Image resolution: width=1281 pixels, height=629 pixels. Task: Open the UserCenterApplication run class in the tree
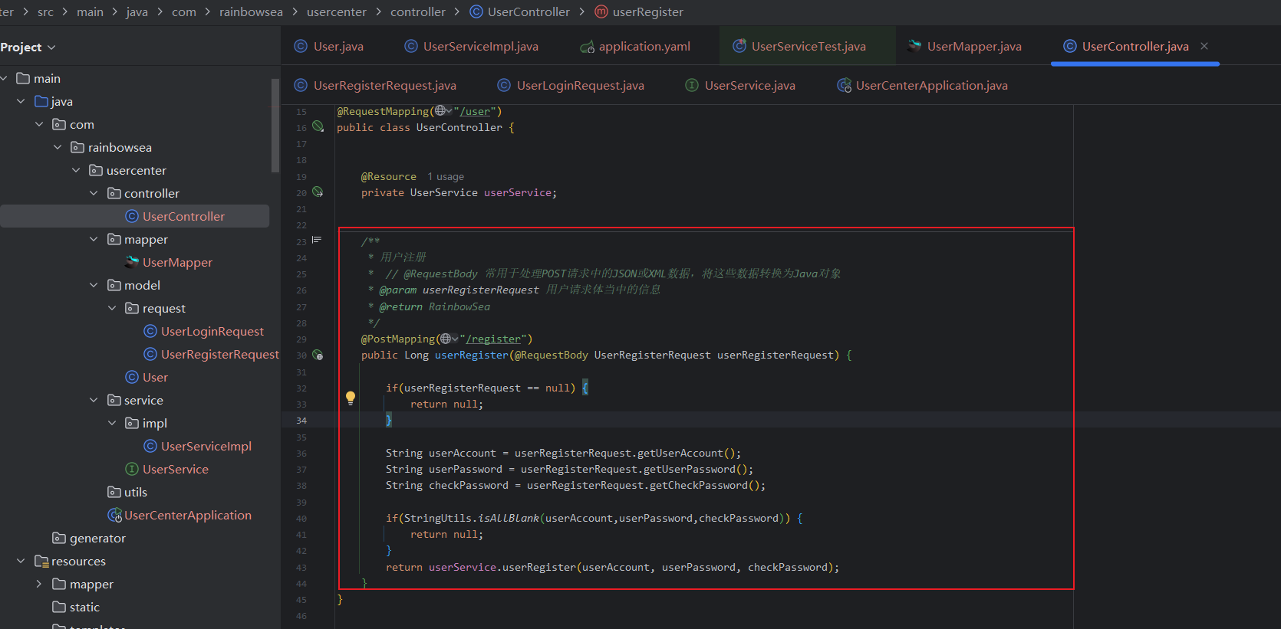[187, 515]
